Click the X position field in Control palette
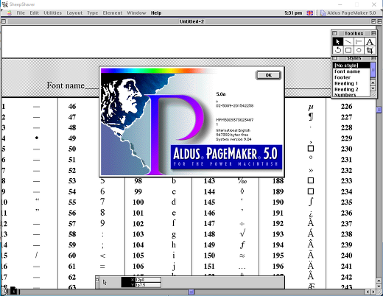 point(148,280)
